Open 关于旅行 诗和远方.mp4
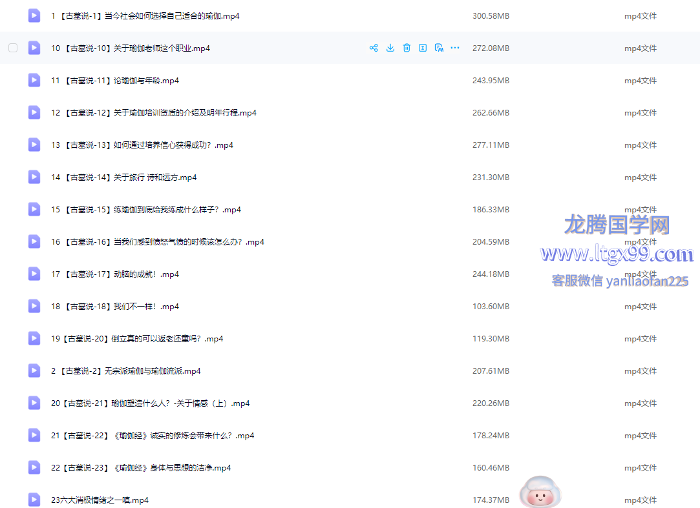Screen dimensions: 700x508 pyautogui.click(x=124, y=178)
